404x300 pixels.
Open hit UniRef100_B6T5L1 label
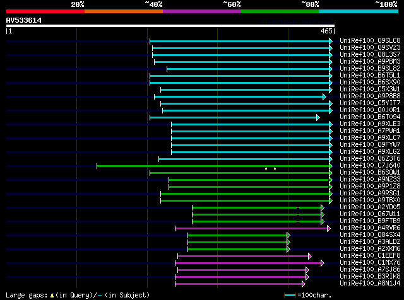[370, 75]
